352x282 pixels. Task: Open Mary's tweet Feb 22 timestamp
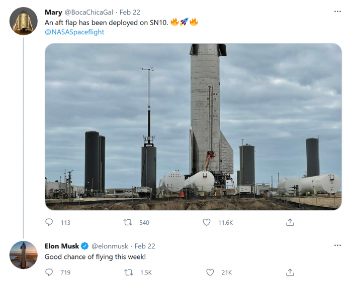click(x=130, y=12)
